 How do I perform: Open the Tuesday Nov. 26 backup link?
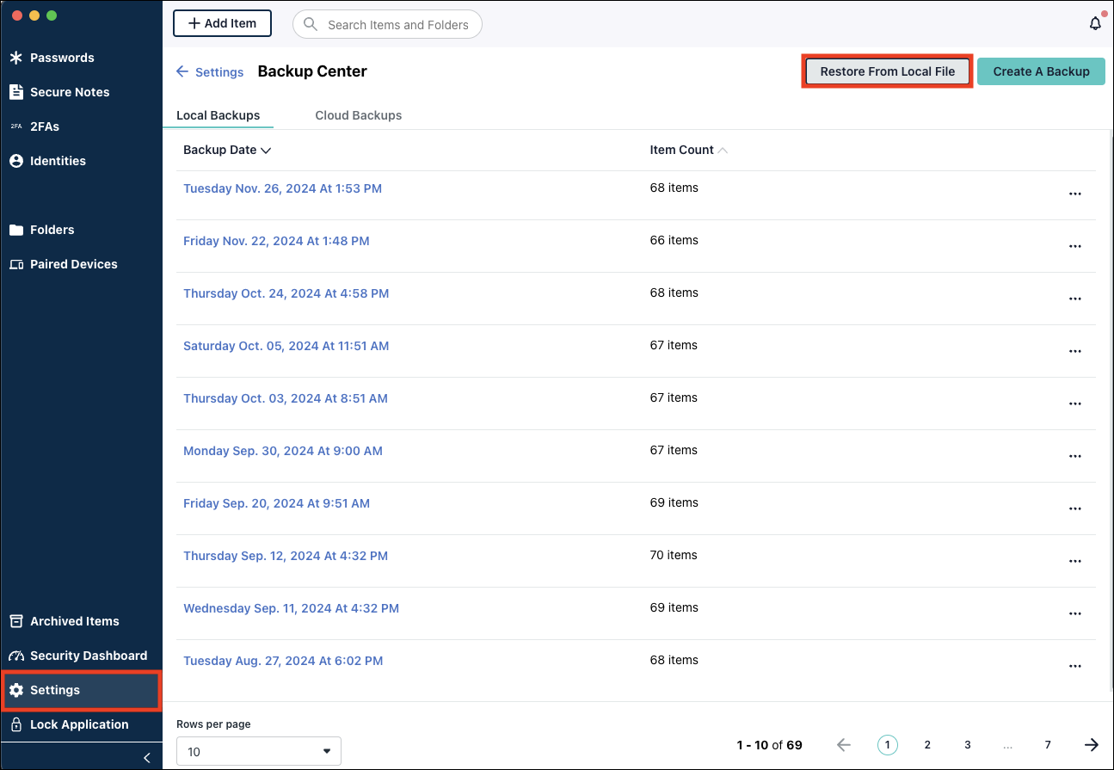(282, 188)
